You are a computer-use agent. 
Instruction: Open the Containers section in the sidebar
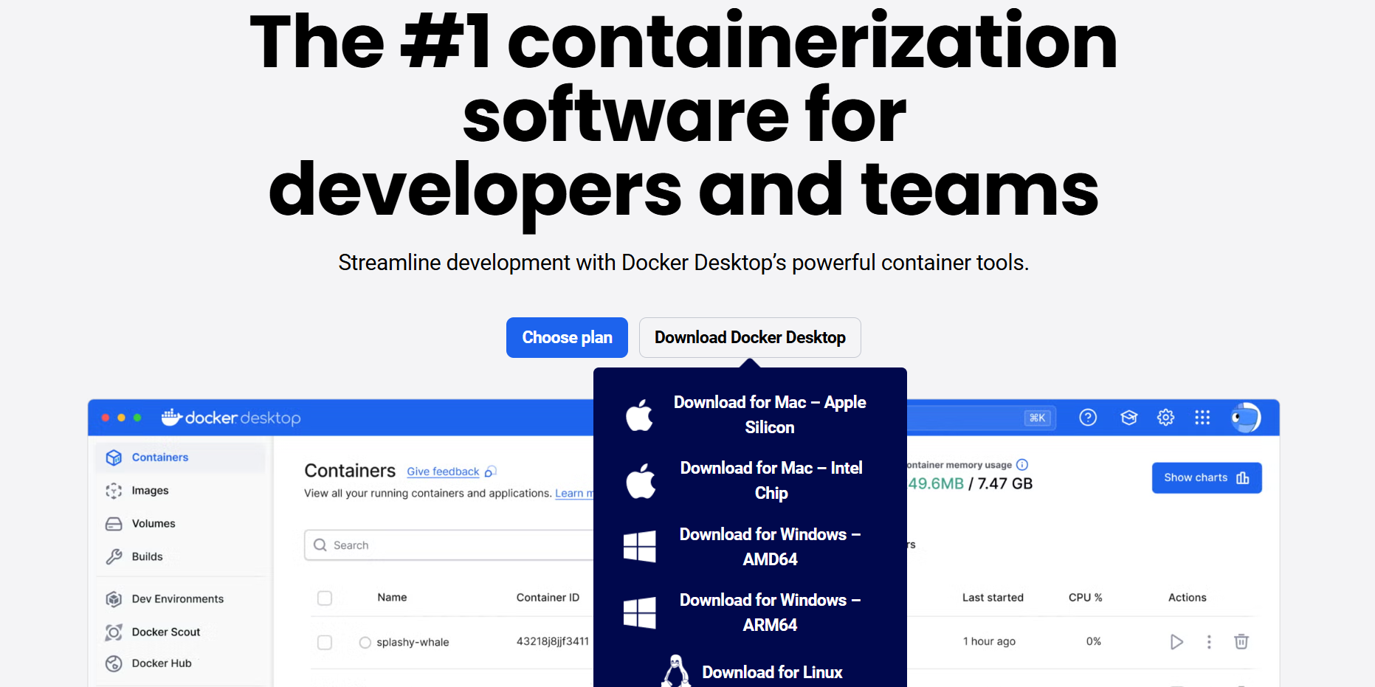pos(159,457)
